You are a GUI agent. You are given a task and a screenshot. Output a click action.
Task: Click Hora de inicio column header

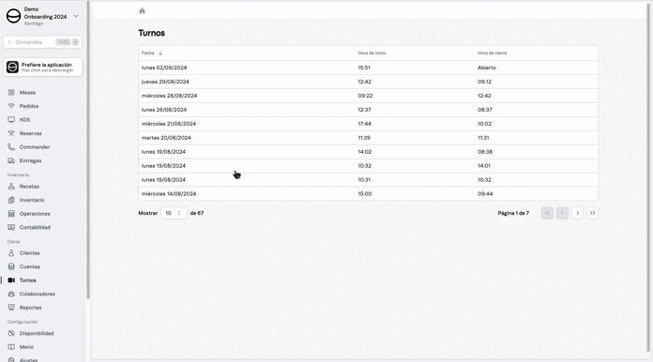tap(372, 53)
